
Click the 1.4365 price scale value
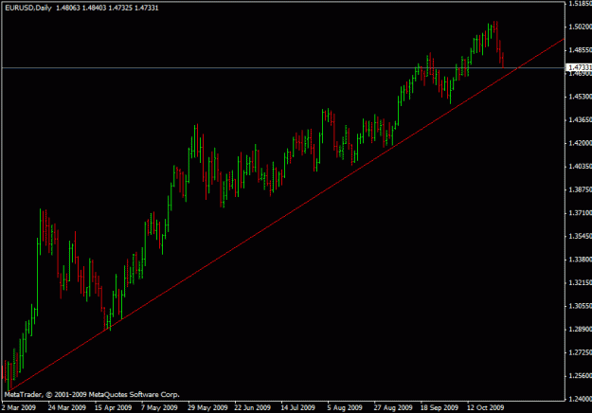pyautogui.click(x=580, y=119)
